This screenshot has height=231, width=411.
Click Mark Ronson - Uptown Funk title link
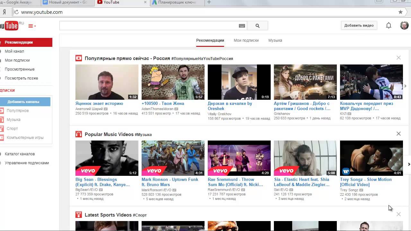click(170, 182)
